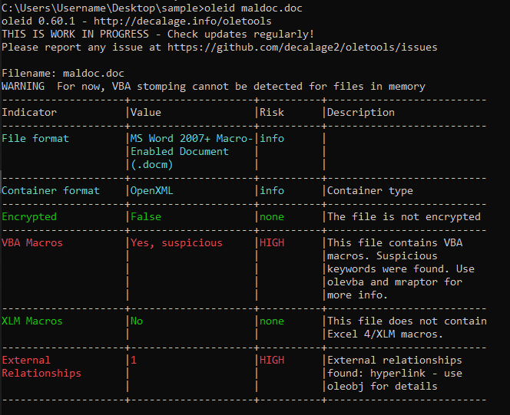
Task: Click the 'File format' indicator cell
Action: pyautogui.click(x=35, y=139)
